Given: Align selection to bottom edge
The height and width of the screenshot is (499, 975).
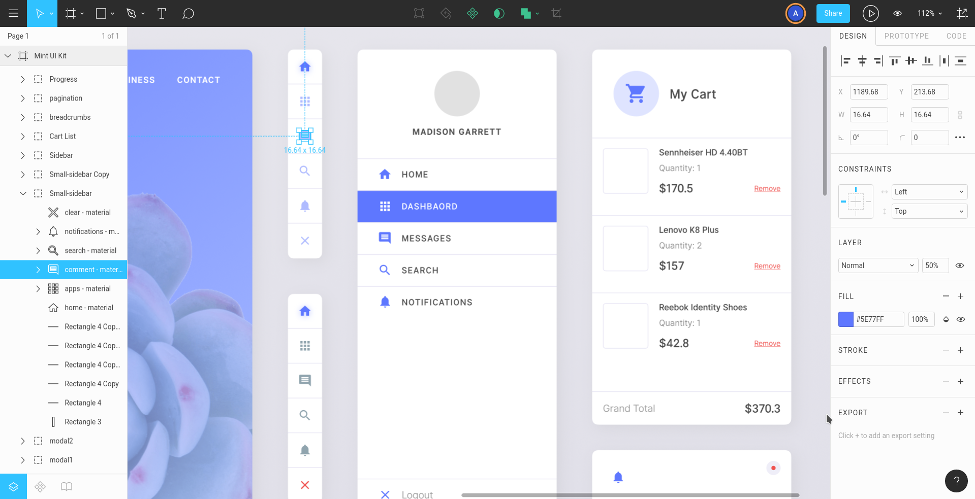Looking at the screenshot, I should pyautogui.click(x=928, y=61).
